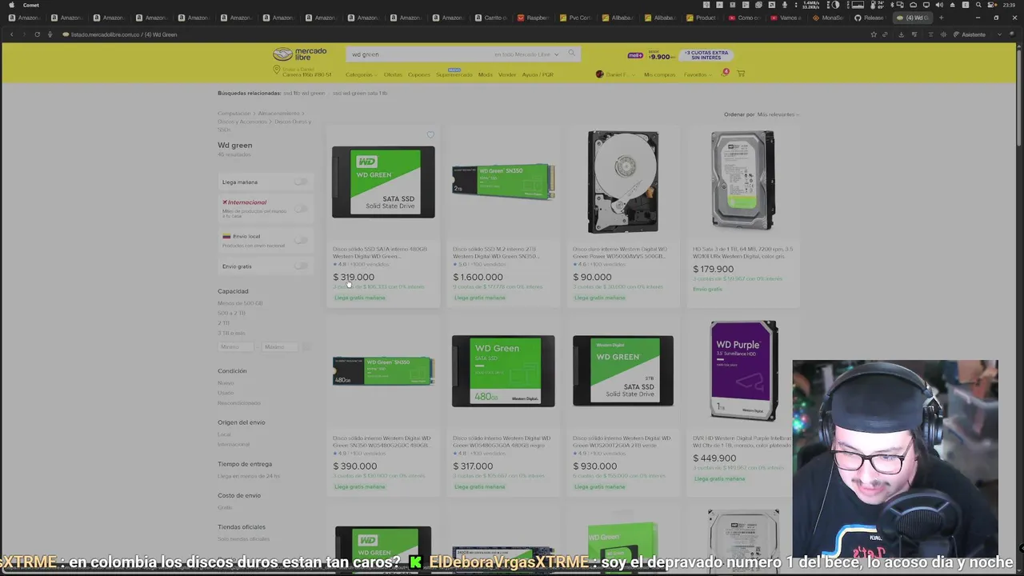This screenshot has width=1024, height=576.
Task: Toggle the Llega mañana filter switch
Action: point(300,182)
